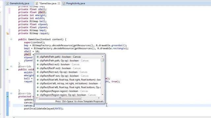Collapse the second @Override method fold
The image size is (211, 118).
11,93
